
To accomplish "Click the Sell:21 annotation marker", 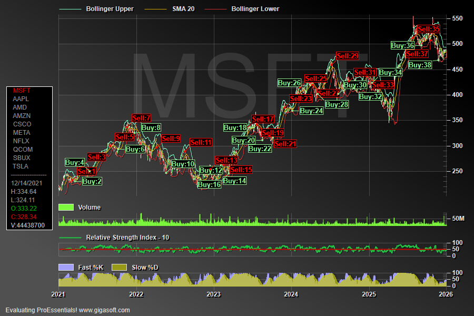I will [285, 144].
